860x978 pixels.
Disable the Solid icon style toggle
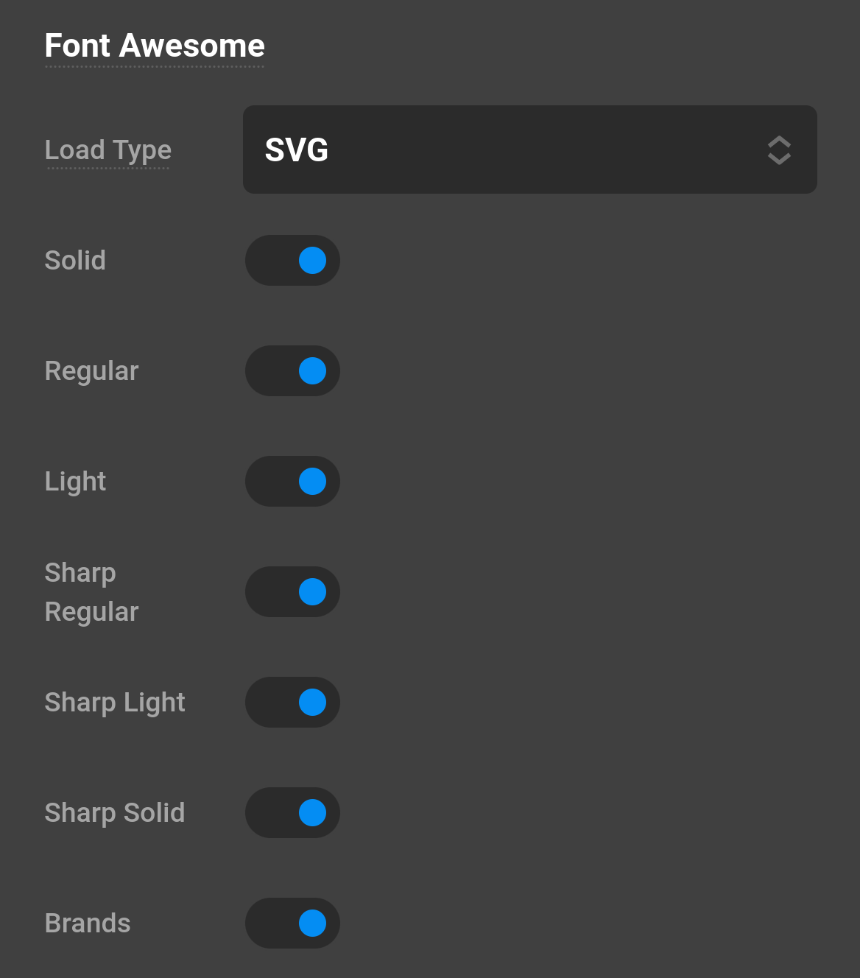click(292, 260)
